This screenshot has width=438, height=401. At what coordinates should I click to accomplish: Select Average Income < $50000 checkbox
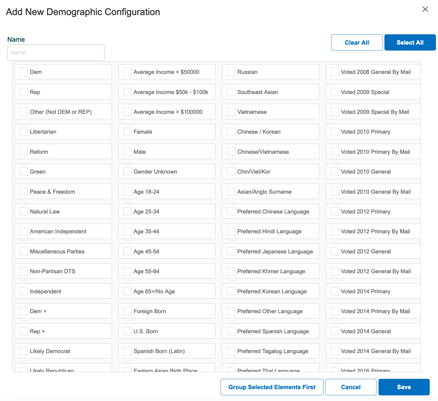[x=128, y=72]
